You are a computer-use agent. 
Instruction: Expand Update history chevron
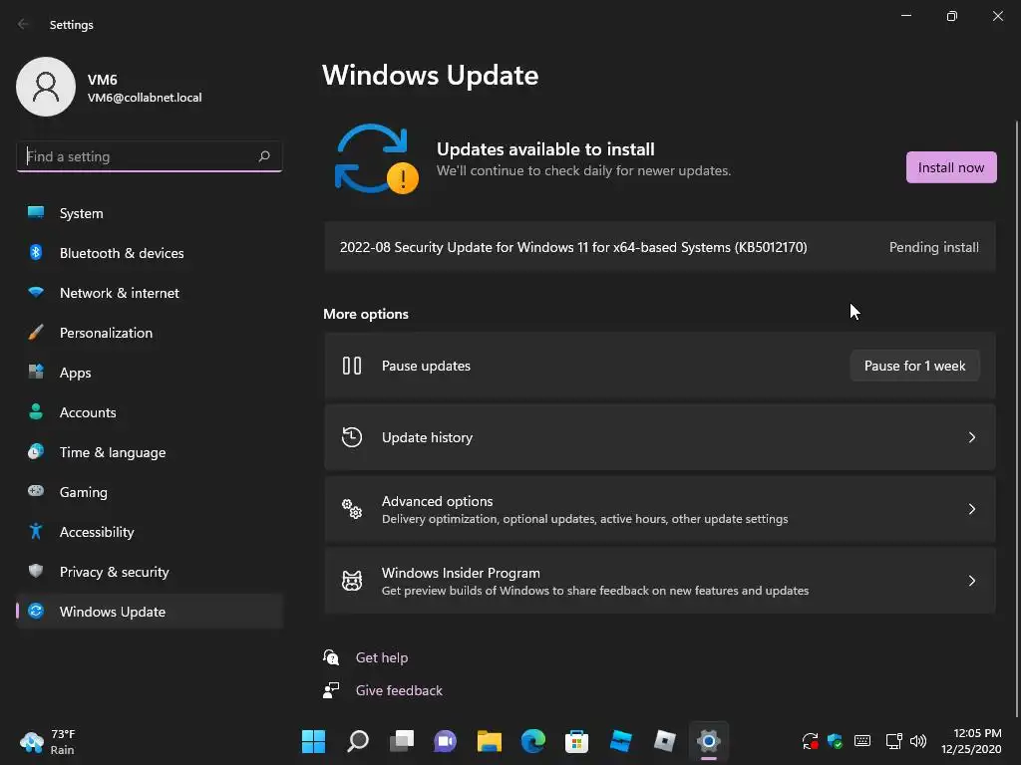pos(971,437)
